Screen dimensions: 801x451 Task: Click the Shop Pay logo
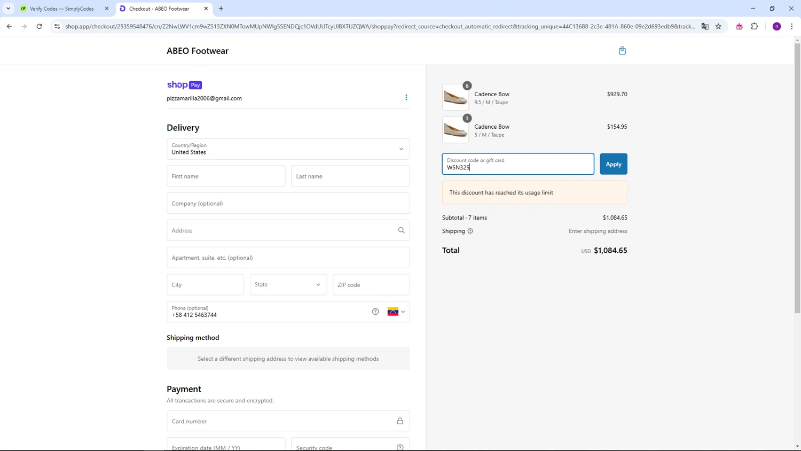[x=184, y=85]
